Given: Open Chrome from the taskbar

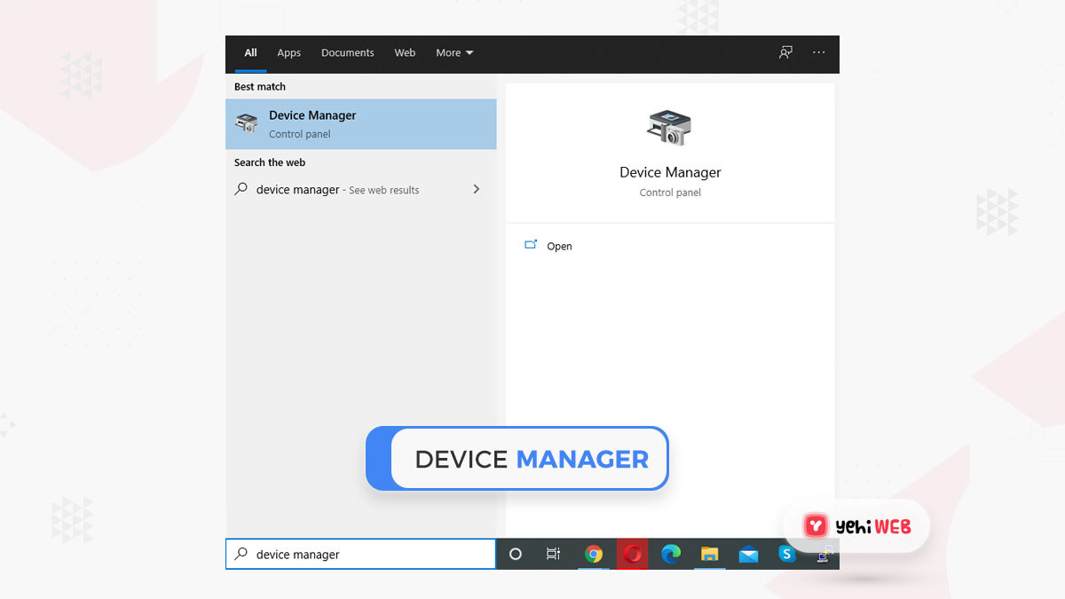Looking at the screenshot, I should click(595, 554).
